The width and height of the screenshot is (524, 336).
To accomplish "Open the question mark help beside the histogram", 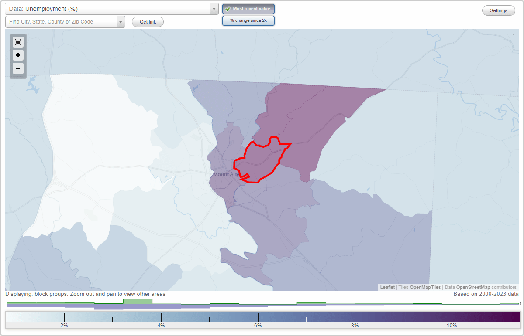I will coord(521,304).
